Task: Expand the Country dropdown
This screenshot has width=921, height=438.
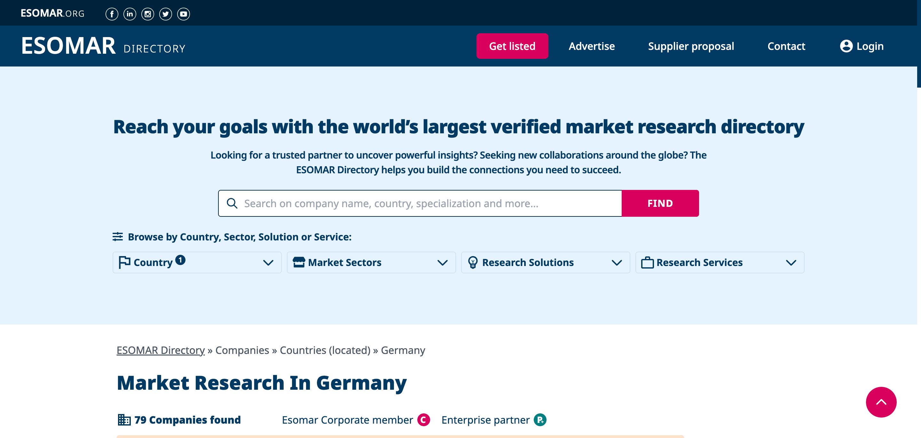Action: pyautogui.click(x=197, y=262)
